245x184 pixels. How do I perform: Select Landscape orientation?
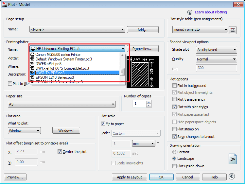(174, 159)
